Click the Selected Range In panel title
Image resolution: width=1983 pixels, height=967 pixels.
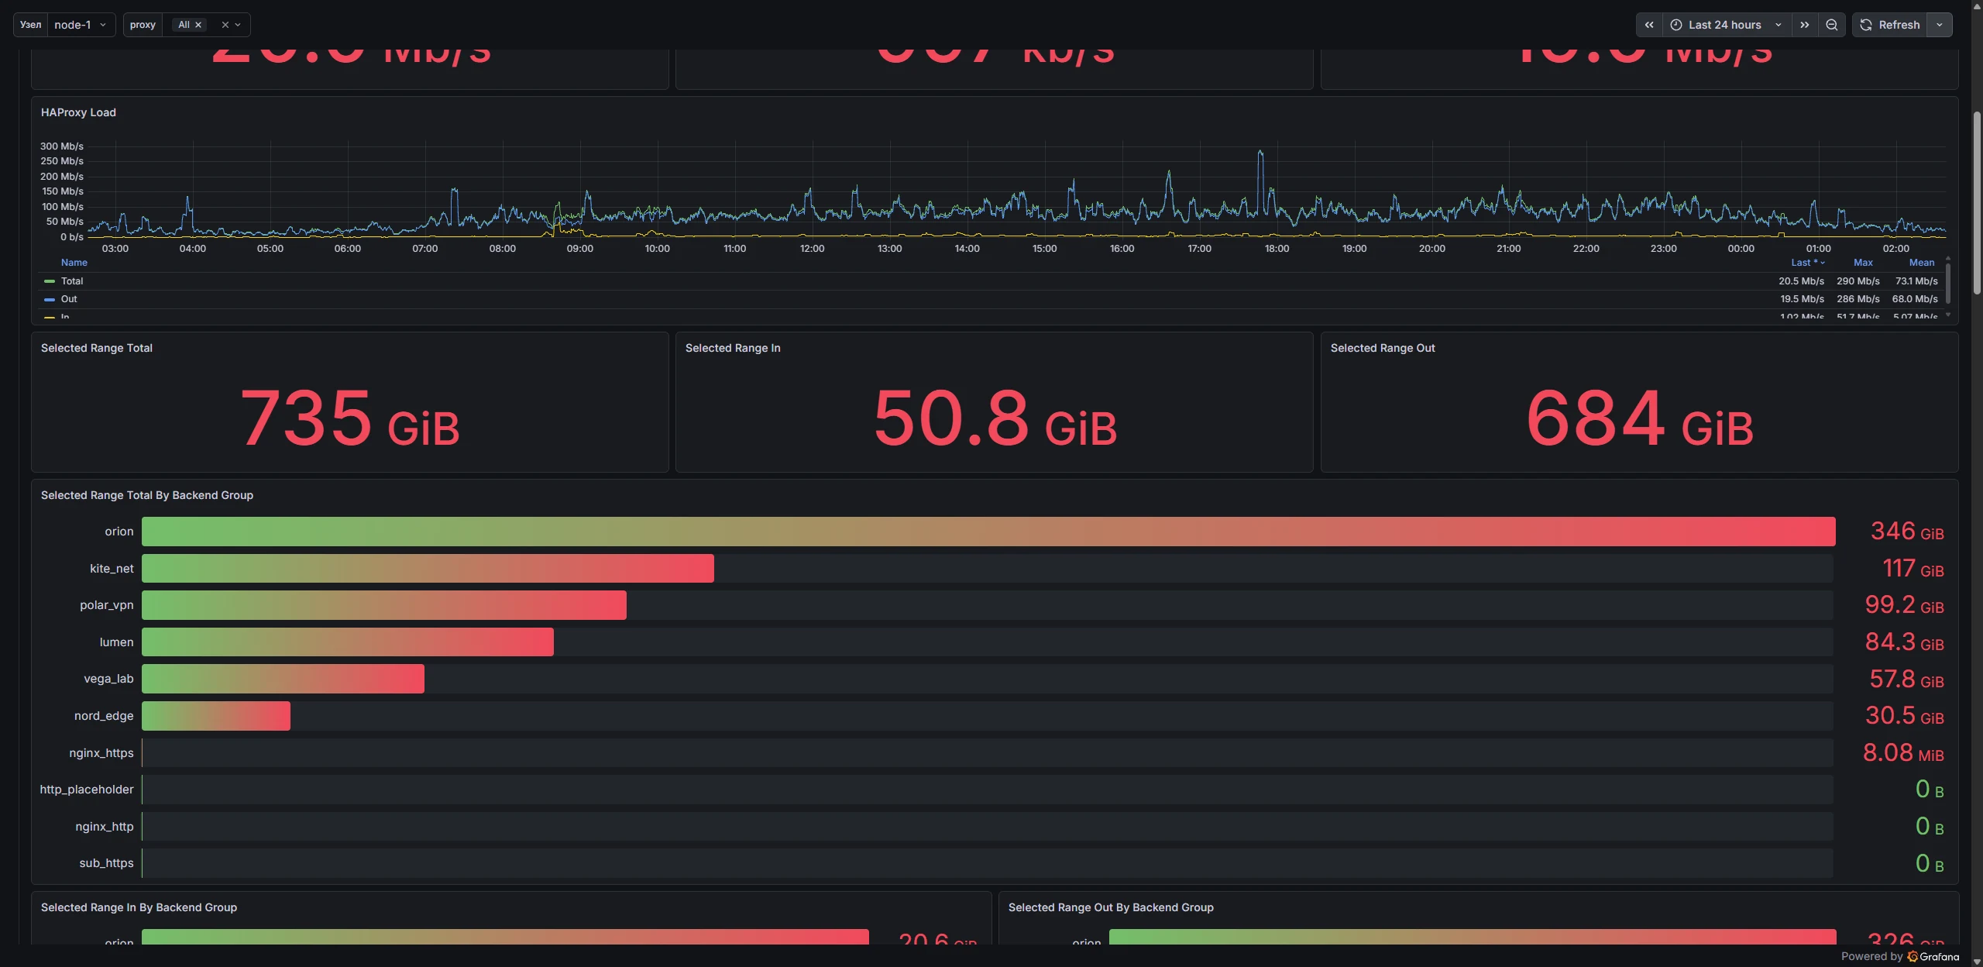[733, 348]
